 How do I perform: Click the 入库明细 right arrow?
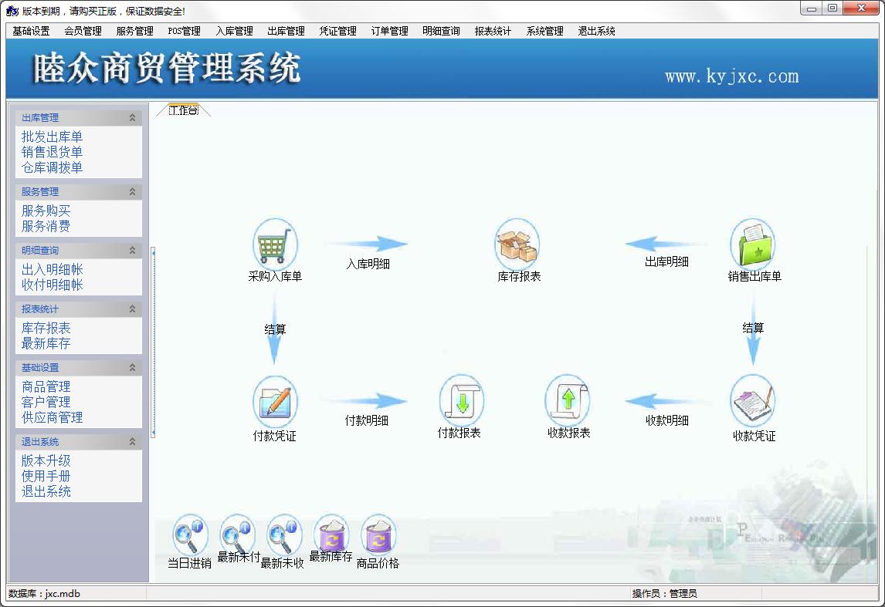point(368,244)
